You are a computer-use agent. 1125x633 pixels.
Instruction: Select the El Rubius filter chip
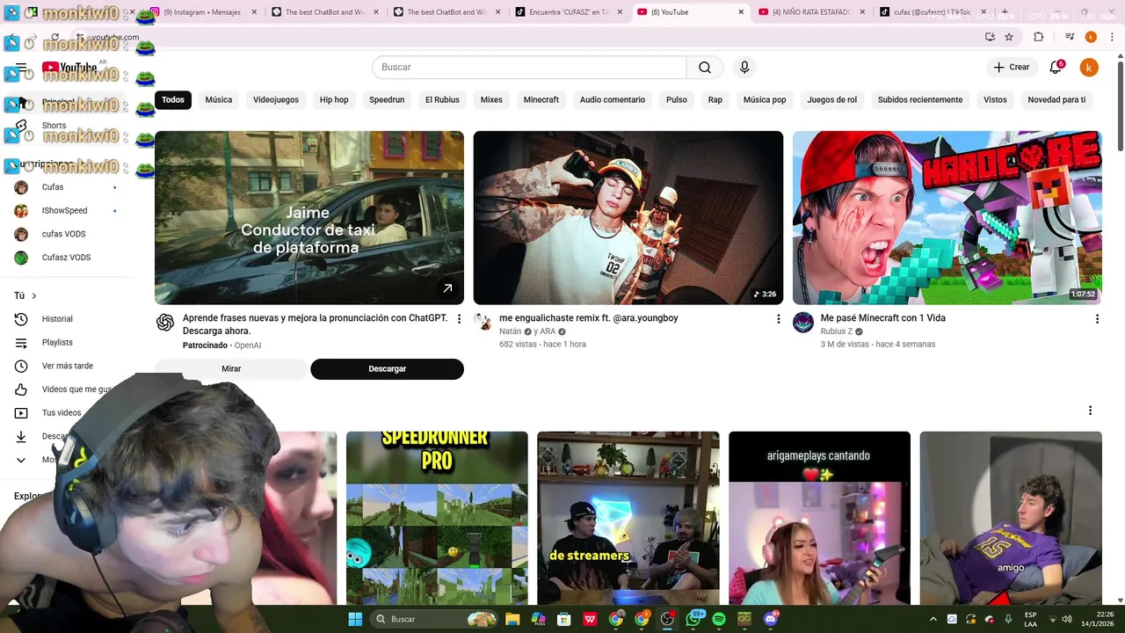point(442,100)
